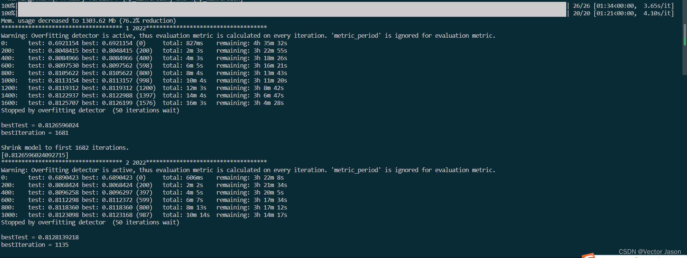Click the row with test 0.8096258
Image resolution: width=687 pixels, height=258 pixels.
pos(142,192)
